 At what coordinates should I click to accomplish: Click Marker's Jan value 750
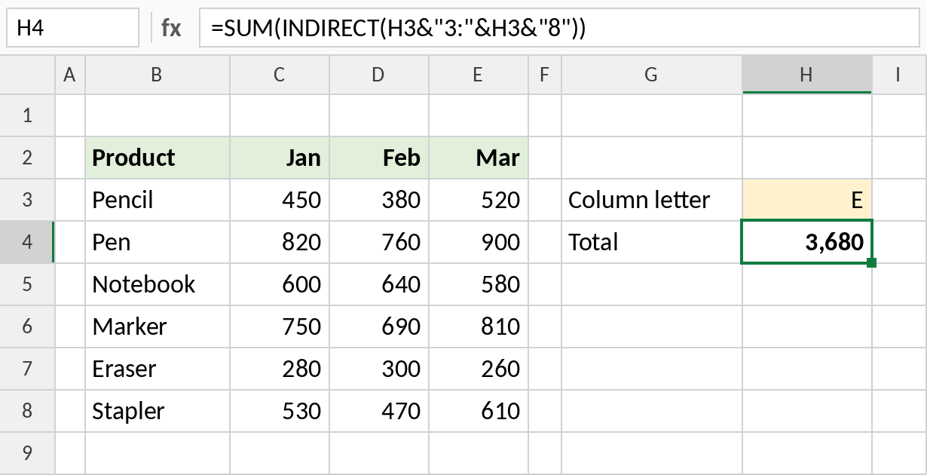click(280, 326)
